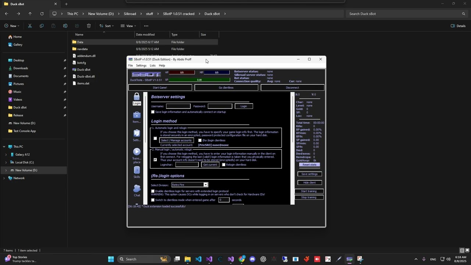Launch Visual Studio Code from taskbar
Viewport: 471px width, 265px height.
tap(198, 259)
